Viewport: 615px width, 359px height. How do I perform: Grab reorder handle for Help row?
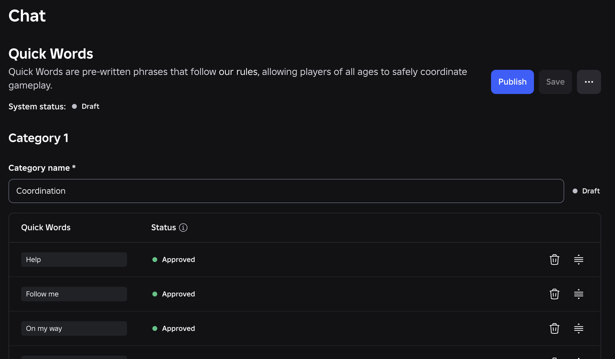tap(578, 260)
